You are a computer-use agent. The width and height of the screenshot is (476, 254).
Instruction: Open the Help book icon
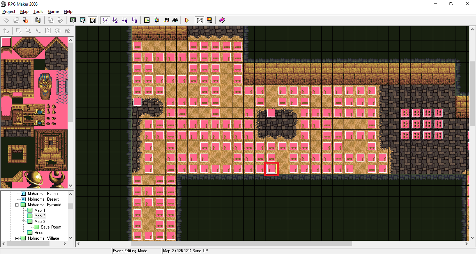pos(222,20)
